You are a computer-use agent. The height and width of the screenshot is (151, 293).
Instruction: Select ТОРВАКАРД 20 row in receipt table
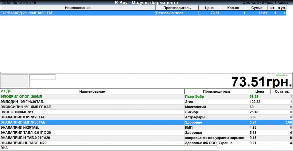pos(77,13)
